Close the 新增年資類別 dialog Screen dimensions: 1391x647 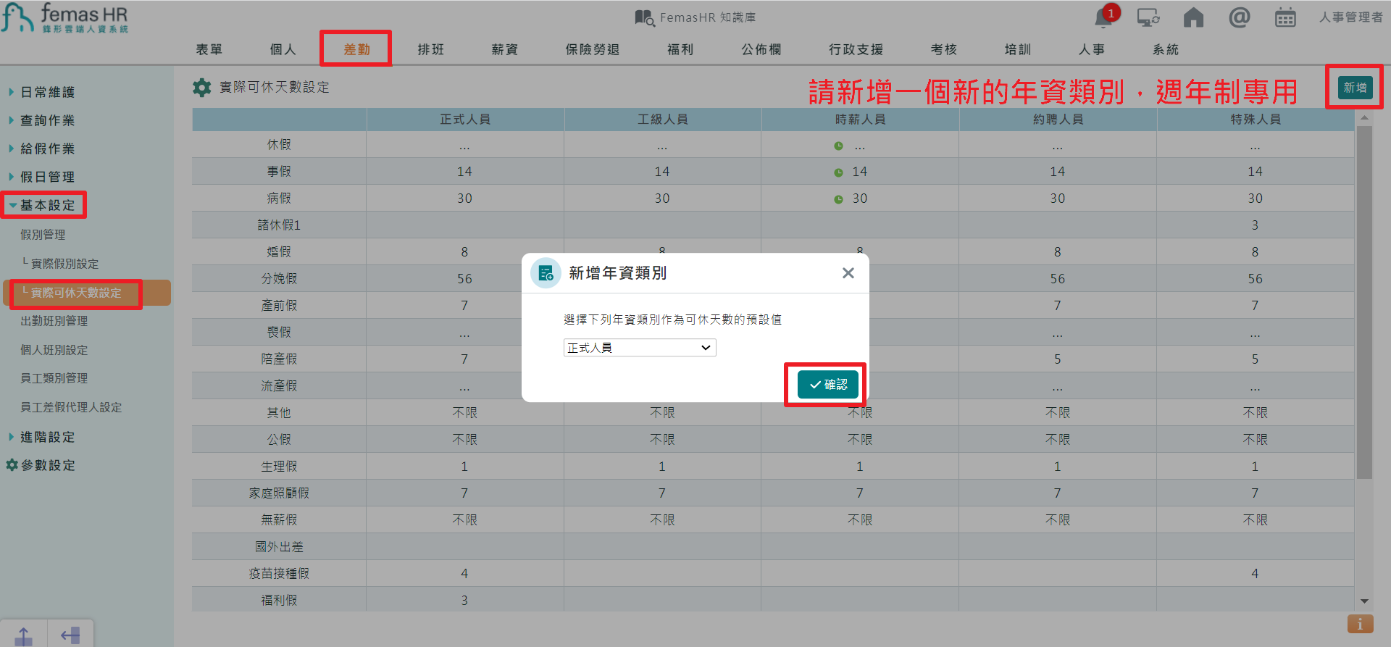click(x=848, y=273)
